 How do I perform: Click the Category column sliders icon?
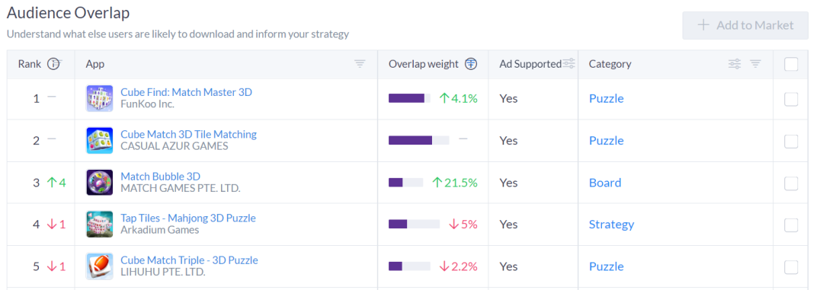735,64
